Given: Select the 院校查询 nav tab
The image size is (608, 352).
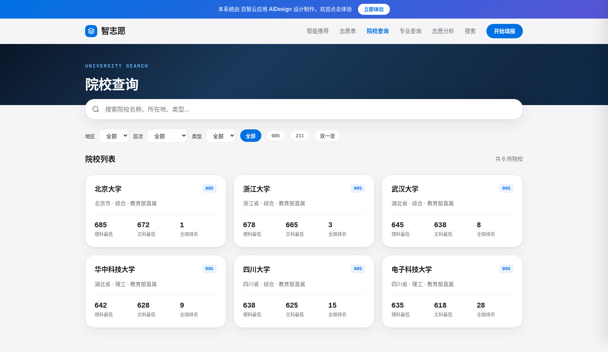Looking at the screenshot, I should click(378, 31).
